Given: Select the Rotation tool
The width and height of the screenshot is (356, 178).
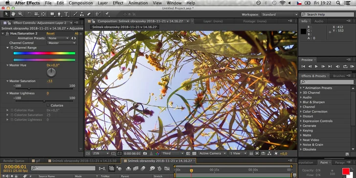Looking at the screenshot, I should coord(29,14).
